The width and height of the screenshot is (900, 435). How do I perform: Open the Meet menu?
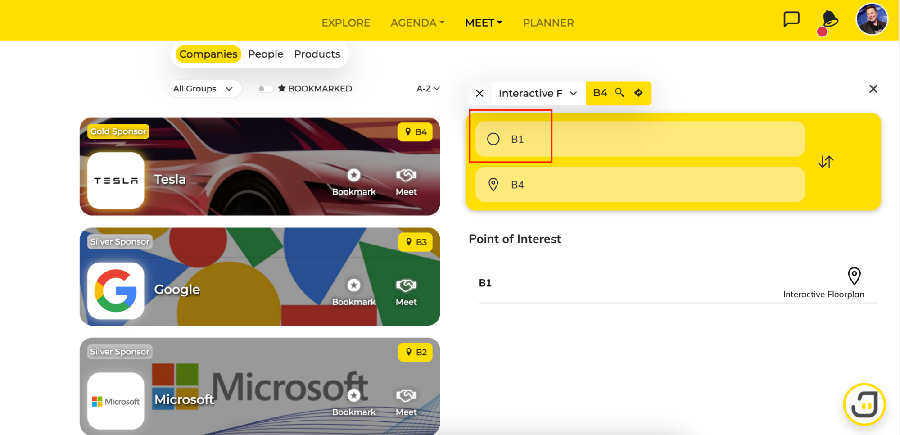tap(484, 23)
